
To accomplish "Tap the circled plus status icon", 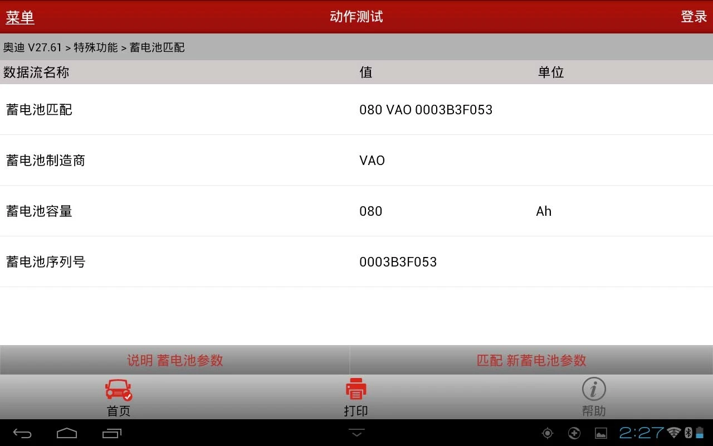I will tap(574, 433).
